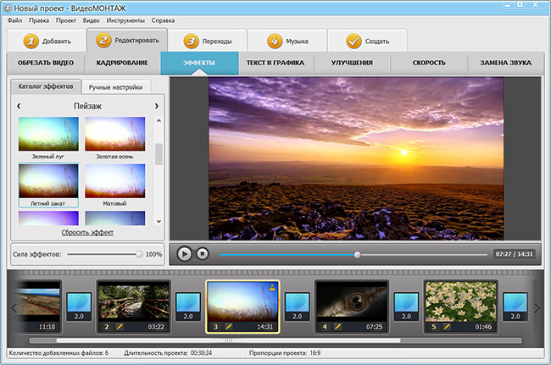Switch to the Текст и графика tab
The width and height of the screenshot is (551, 365).
(275, 64)
